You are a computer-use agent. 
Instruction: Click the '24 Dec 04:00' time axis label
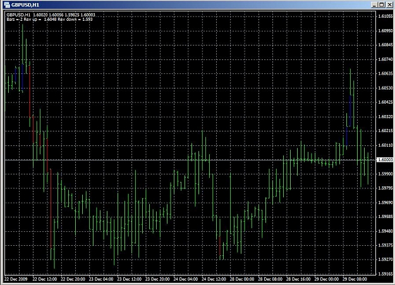[x=186, y=279]
